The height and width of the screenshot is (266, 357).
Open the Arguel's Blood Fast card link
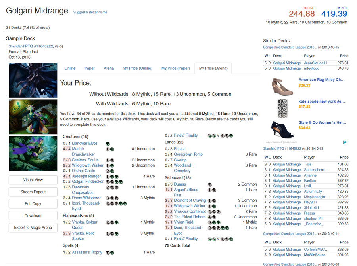pos(186,192)
